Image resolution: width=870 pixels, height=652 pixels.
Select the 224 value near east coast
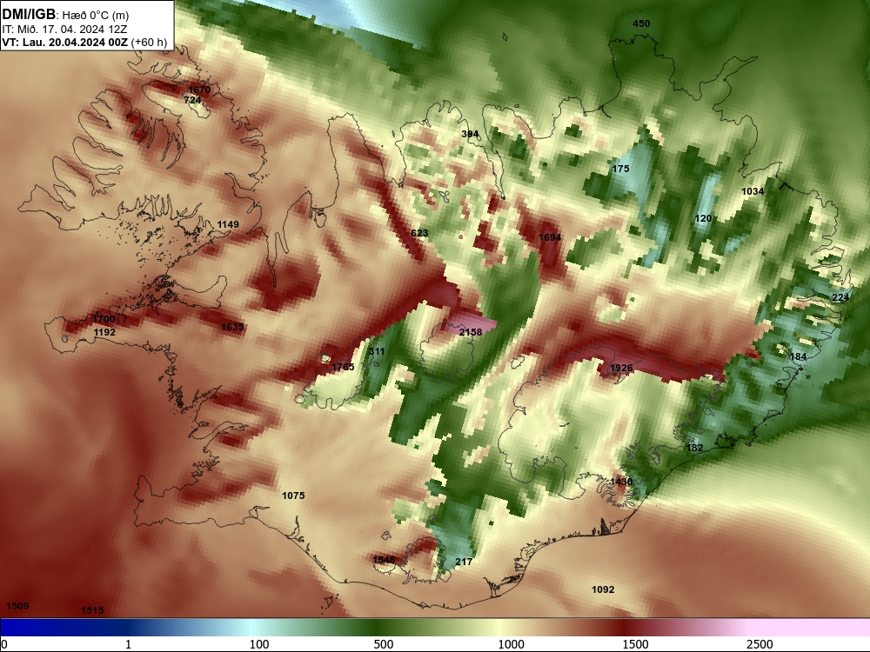(x=840, y=297)
